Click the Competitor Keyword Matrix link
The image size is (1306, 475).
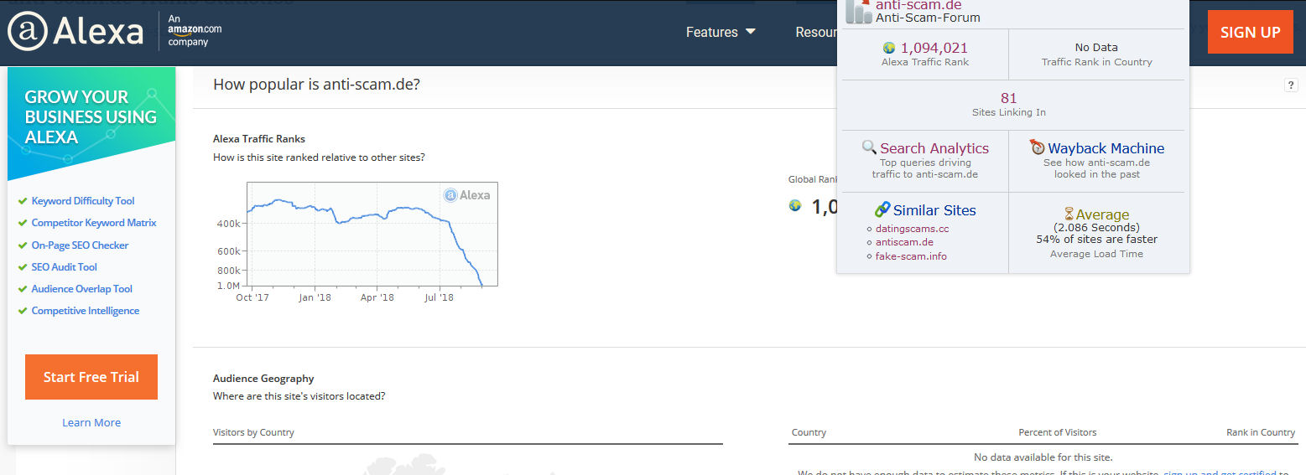[94, 223]
